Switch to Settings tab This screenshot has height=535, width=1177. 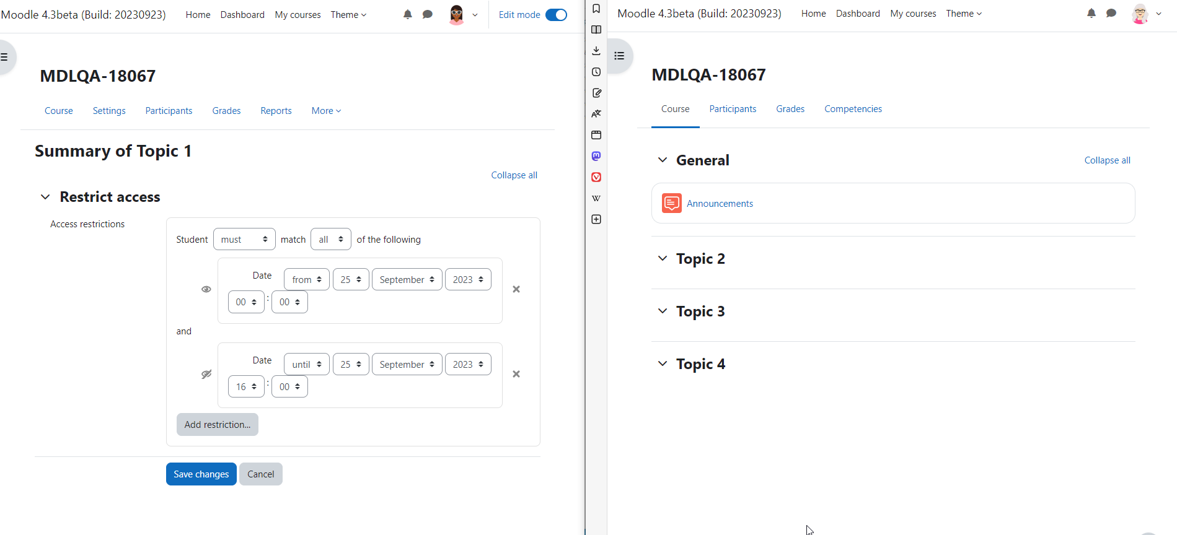109,111
